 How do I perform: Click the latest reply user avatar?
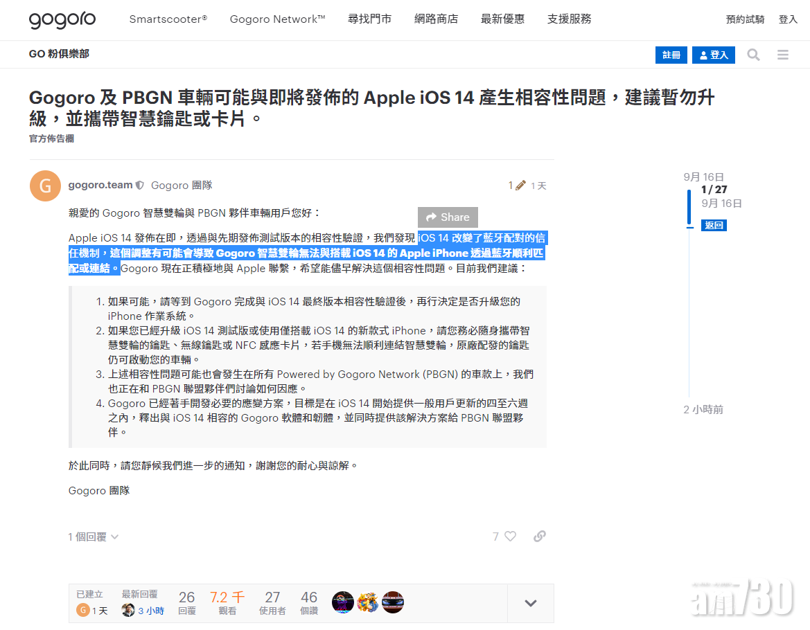pyautogui.click(x=128, y=611)
